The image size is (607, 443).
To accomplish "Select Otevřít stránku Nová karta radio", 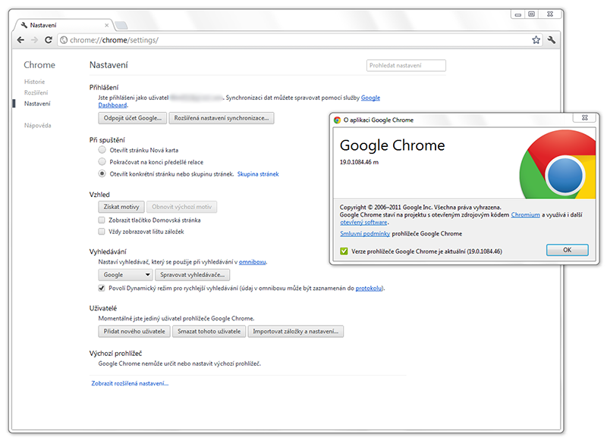I will pos(102,150).
